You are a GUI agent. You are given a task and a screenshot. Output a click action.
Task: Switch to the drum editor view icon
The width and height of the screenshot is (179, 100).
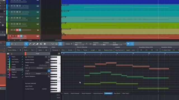[12, 44]
